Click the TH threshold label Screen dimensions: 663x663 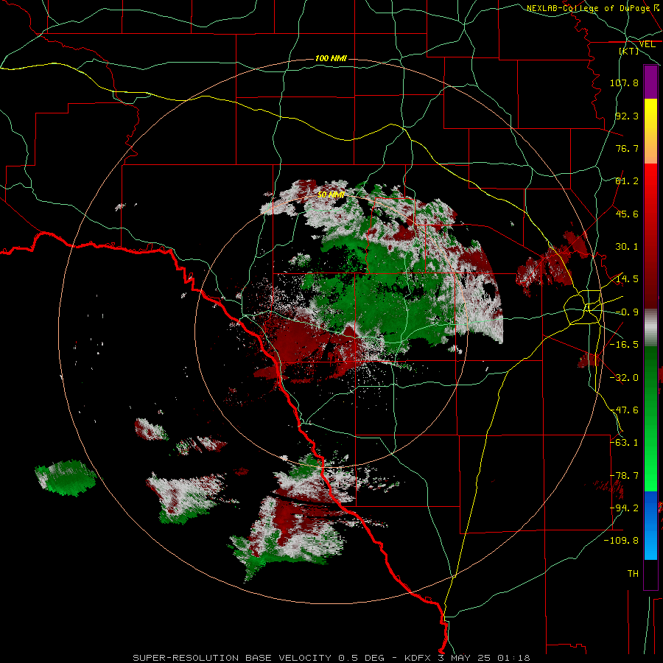(633, 574)
